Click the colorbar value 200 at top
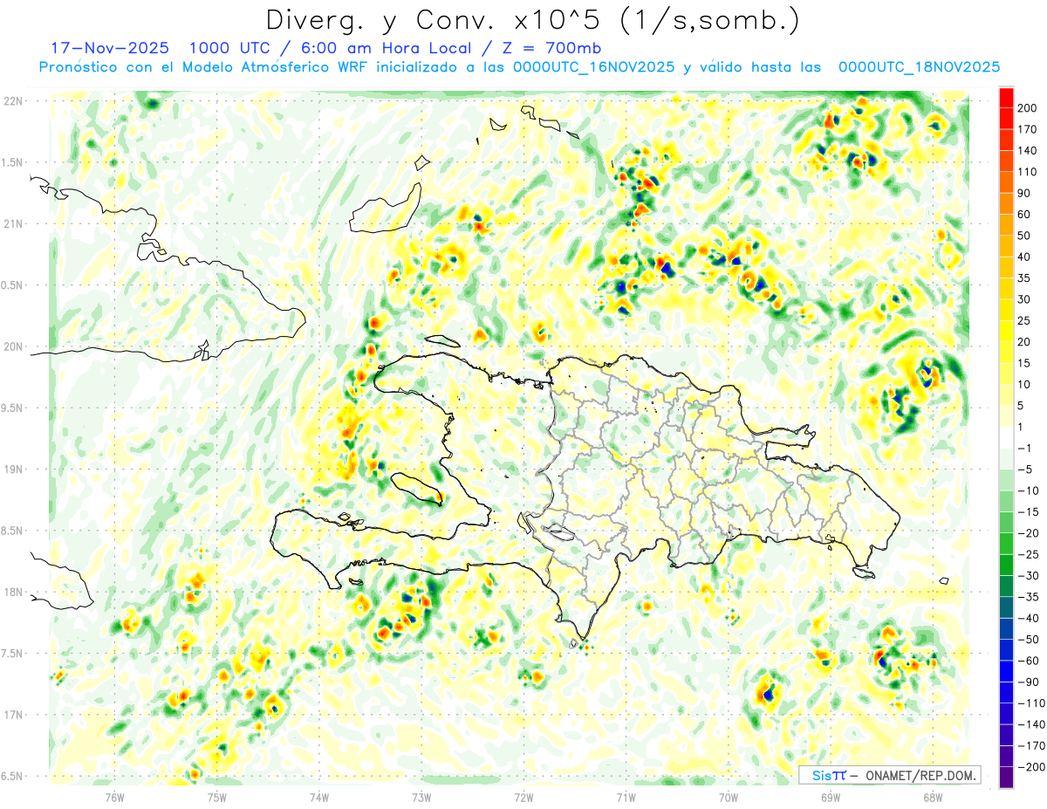This screenshot has height=809, width=1047. click(1029, 107)
